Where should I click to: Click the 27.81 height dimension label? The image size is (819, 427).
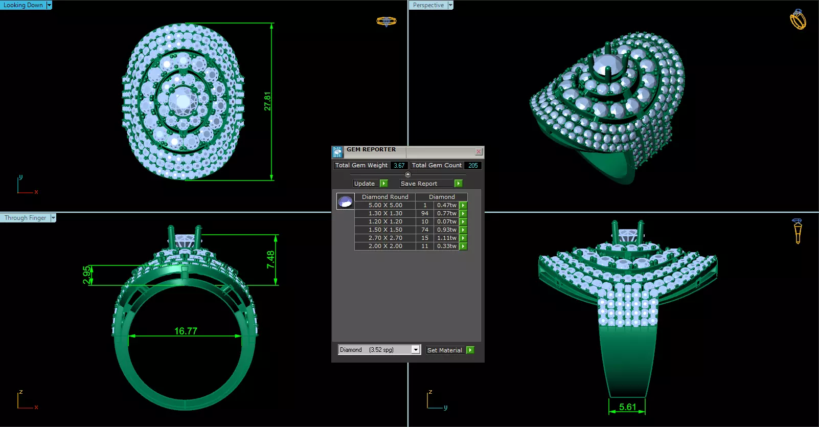coord(267,101)
